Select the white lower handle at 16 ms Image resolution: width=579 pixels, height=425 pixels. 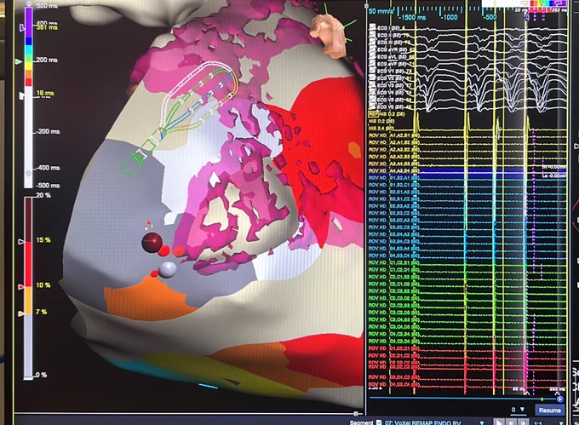[x=22, y=95]
